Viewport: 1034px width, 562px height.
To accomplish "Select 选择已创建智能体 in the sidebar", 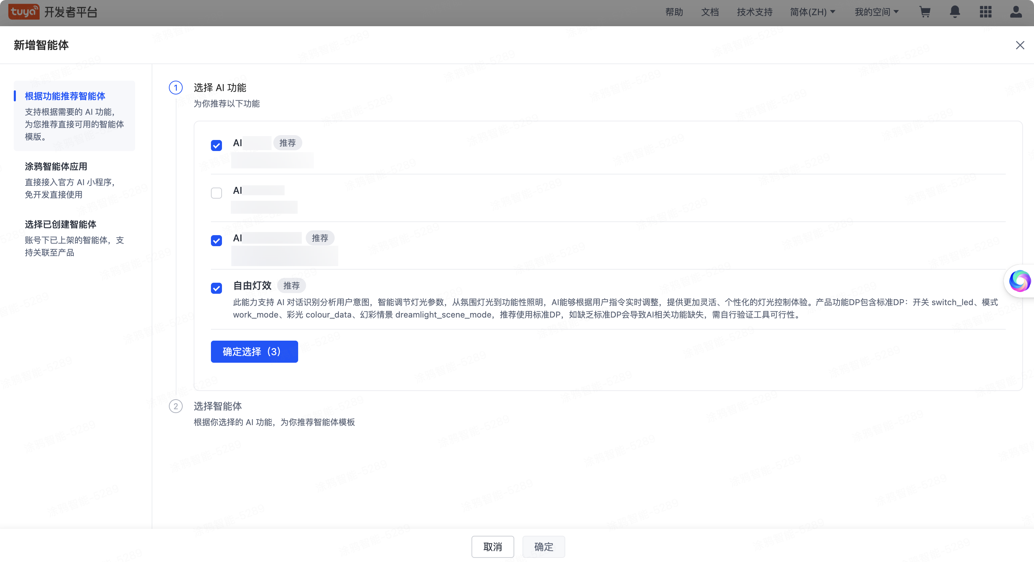I will 60,224.
